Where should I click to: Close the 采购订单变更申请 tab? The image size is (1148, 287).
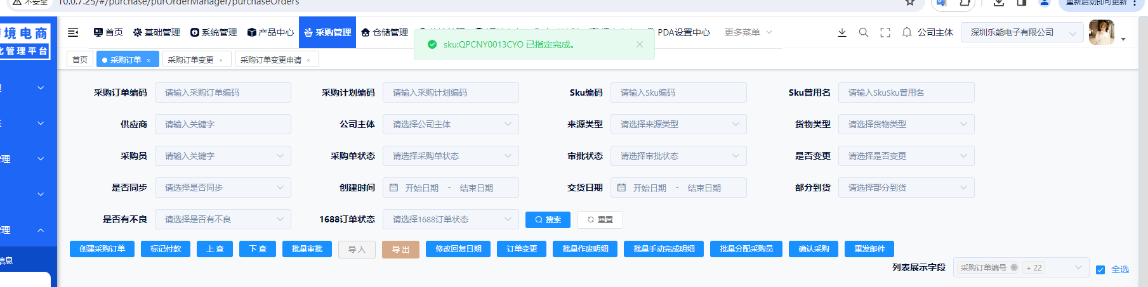coord(308,60)
